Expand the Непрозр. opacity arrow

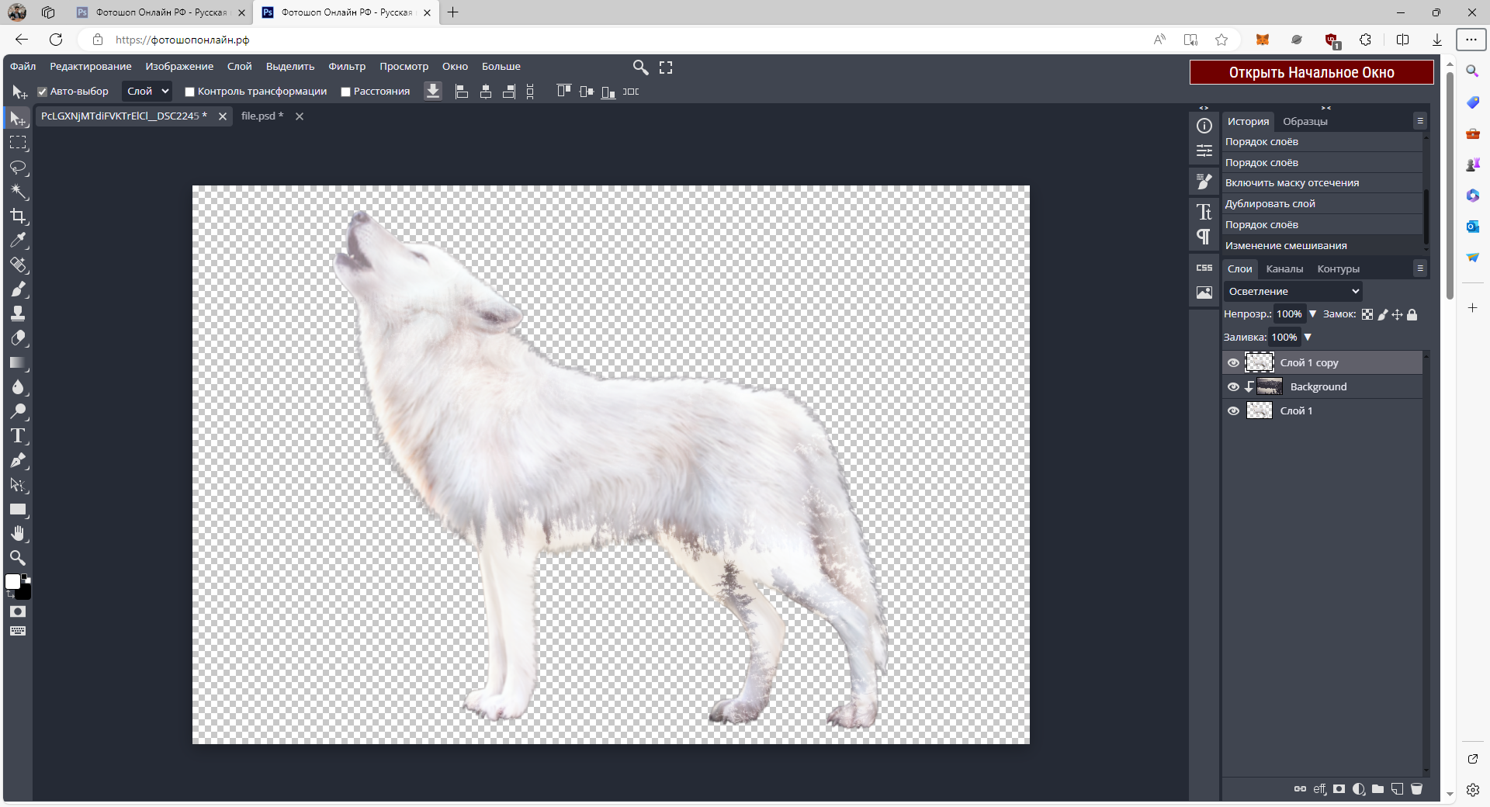[x=1312, y=314]
